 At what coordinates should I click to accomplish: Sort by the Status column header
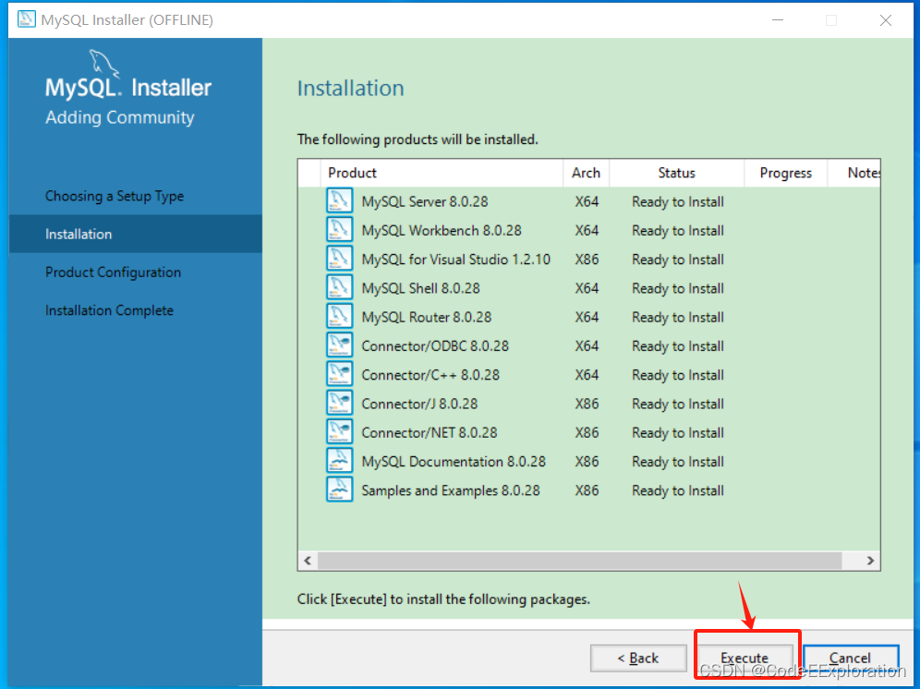click(676, 173)
